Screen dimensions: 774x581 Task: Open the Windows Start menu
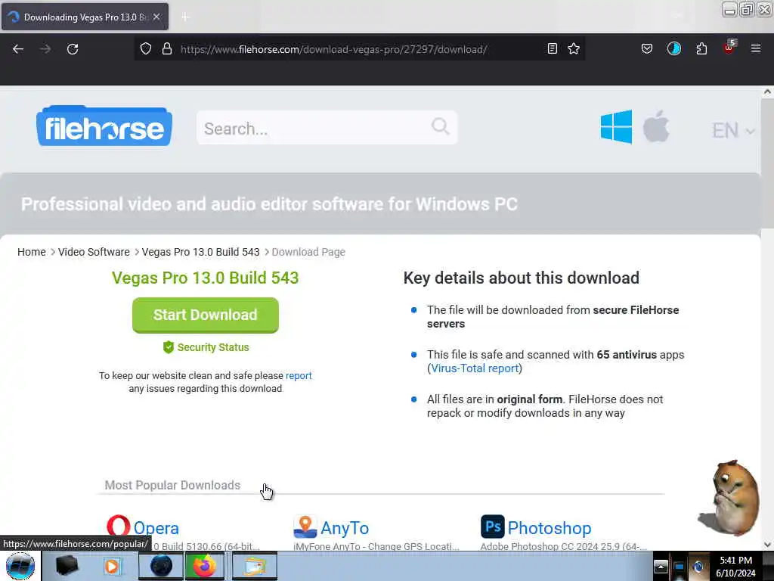(x=20, y=566)
